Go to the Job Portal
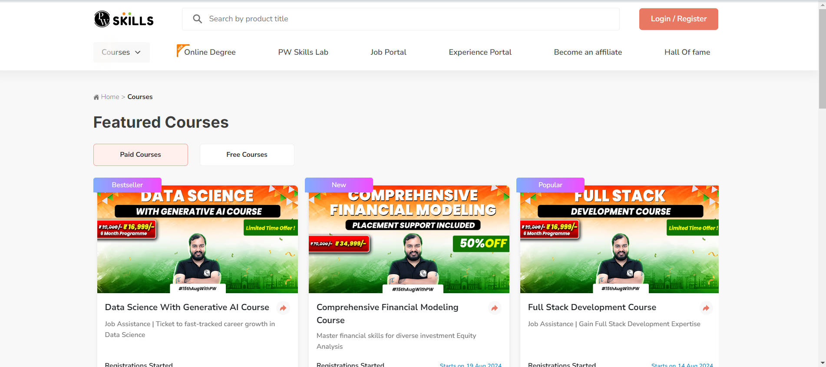 pyautogui.click(x=389, y=52)
